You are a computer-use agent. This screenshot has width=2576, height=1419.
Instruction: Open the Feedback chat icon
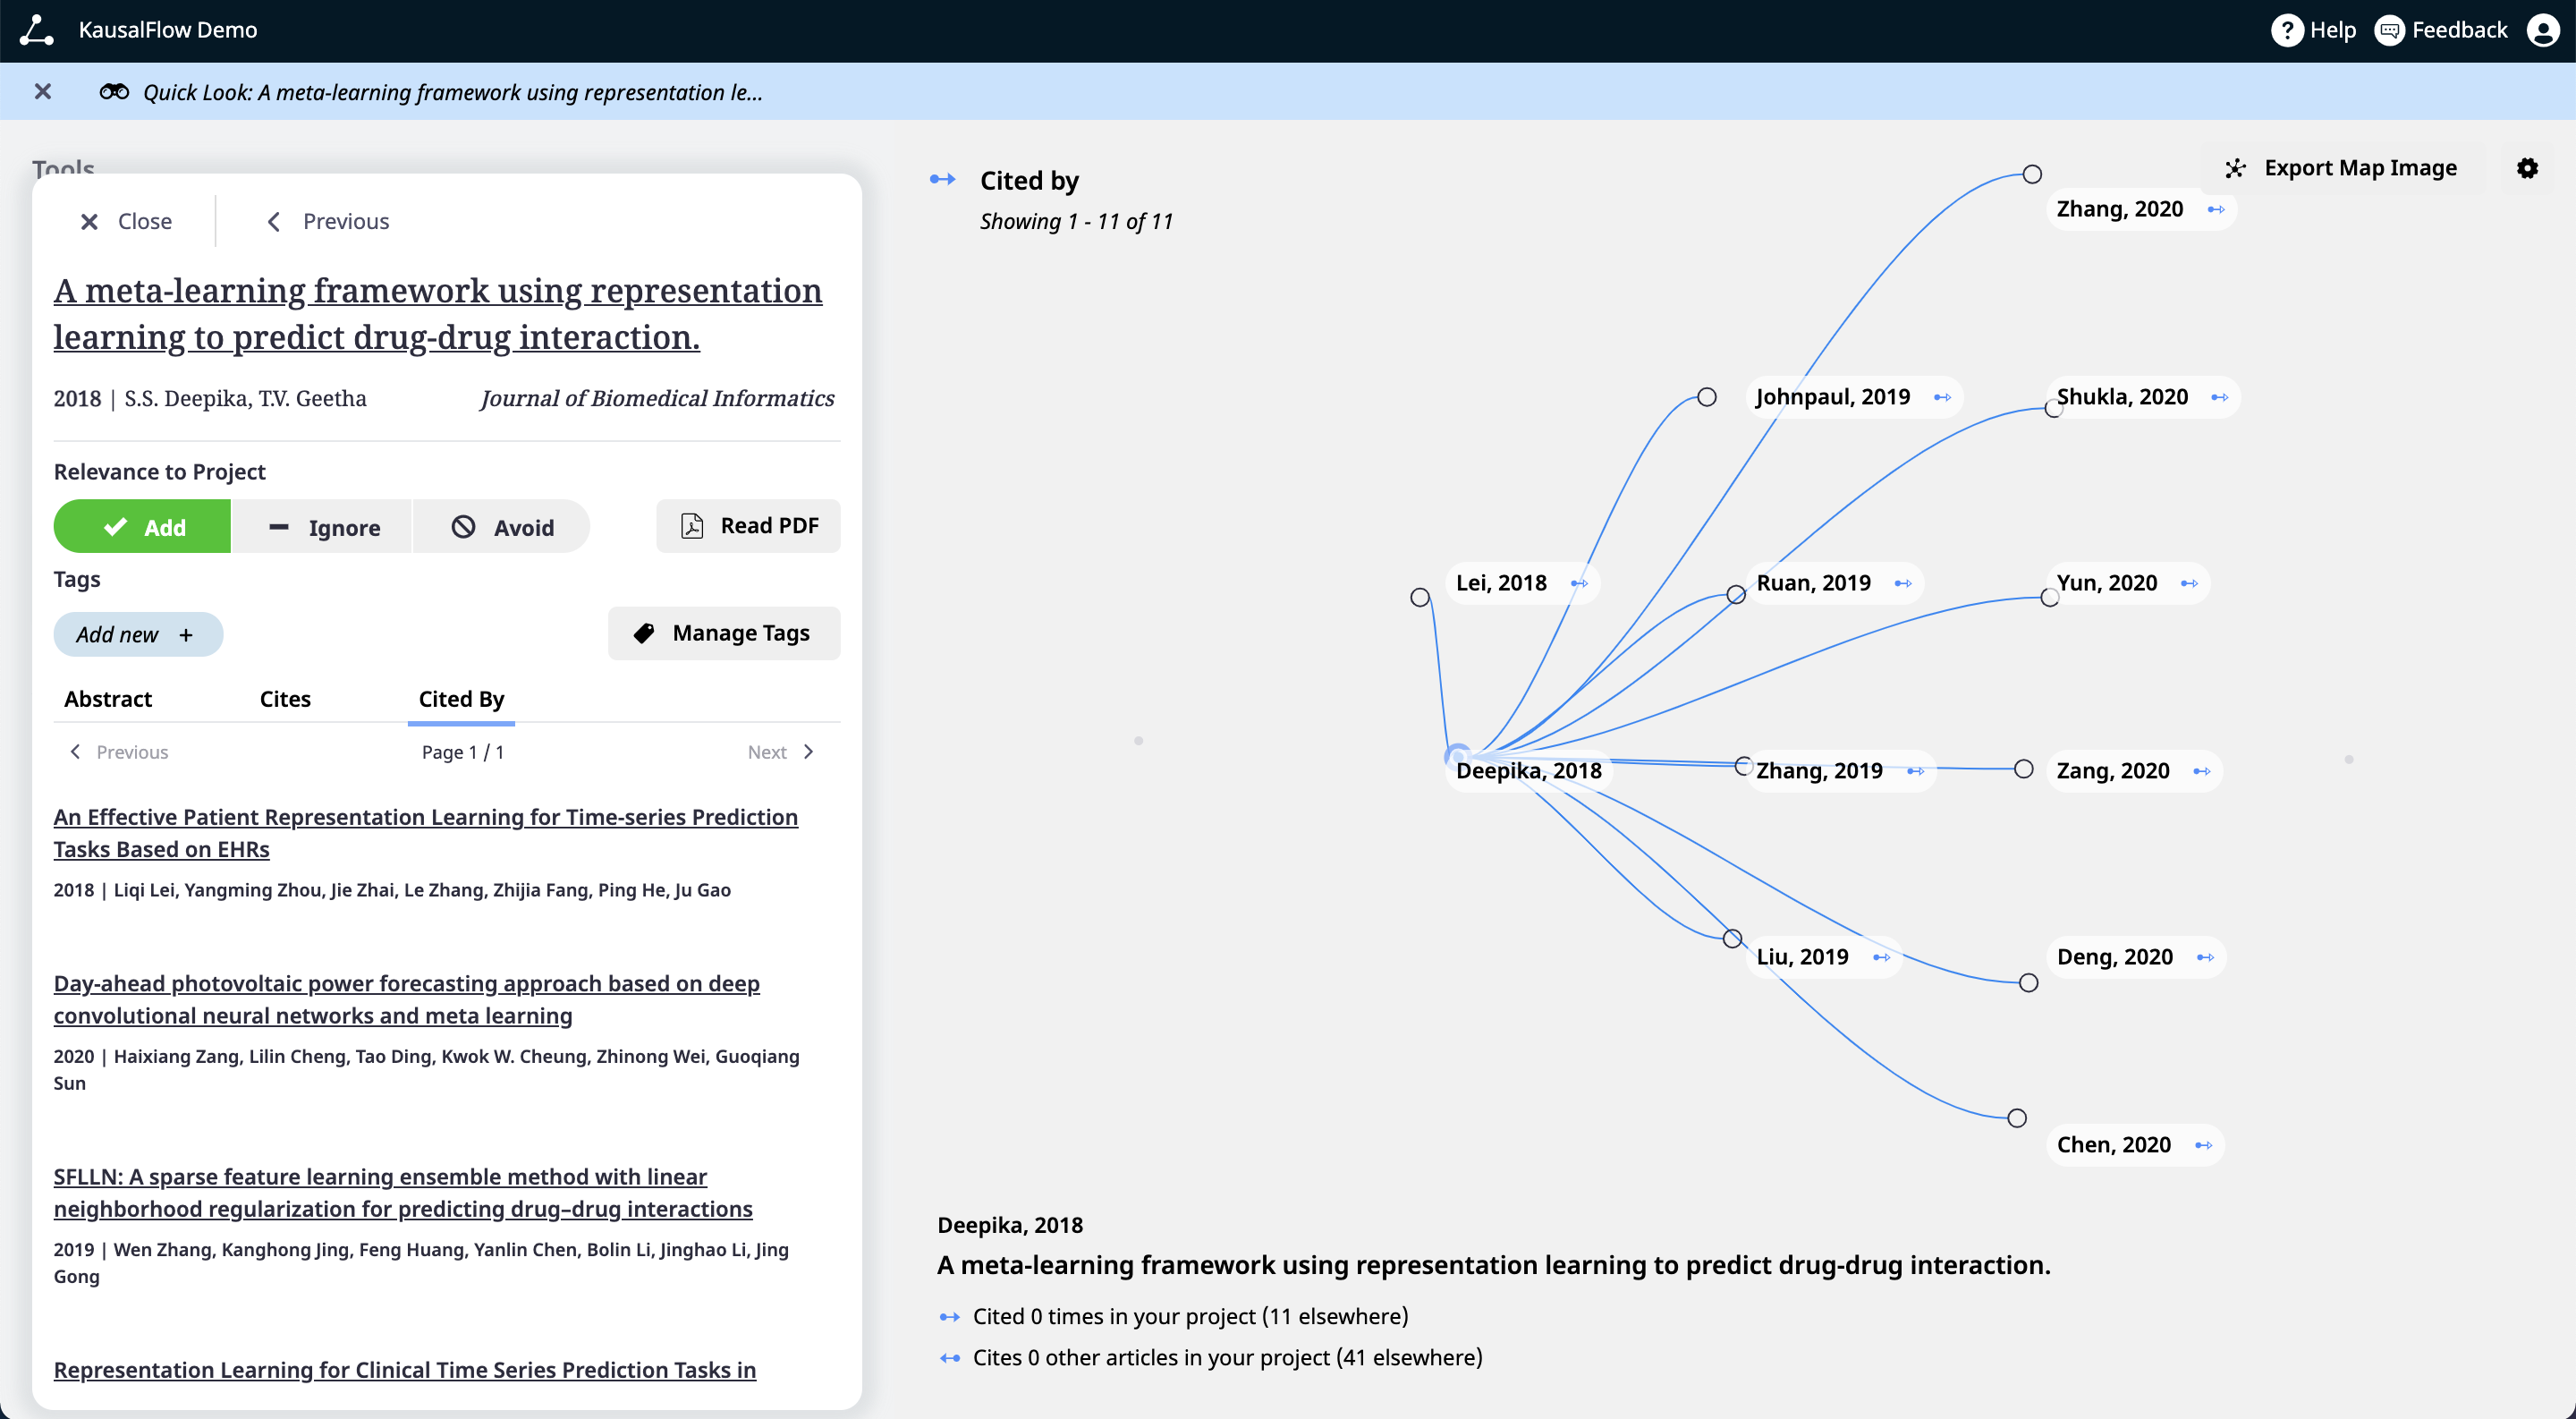(2391, 30)
